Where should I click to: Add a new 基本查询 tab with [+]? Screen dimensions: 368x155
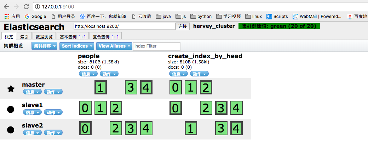(x=82, y=37)
